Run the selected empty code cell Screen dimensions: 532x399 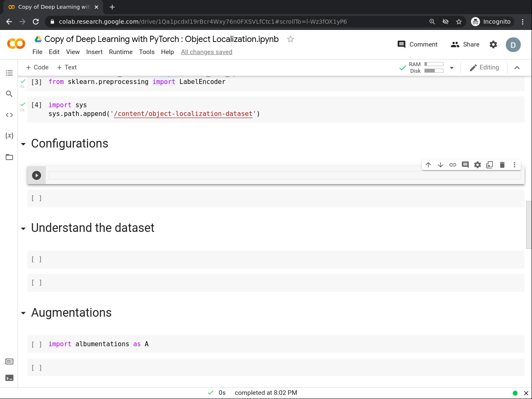pyautogui.click(x=37, y=175)
